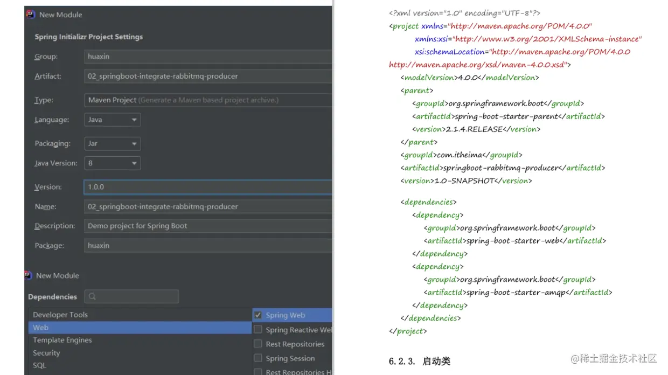668x375 pixels.
Task: Click the spring-boot-starter-web artifactId line
Action: point(515,241)
